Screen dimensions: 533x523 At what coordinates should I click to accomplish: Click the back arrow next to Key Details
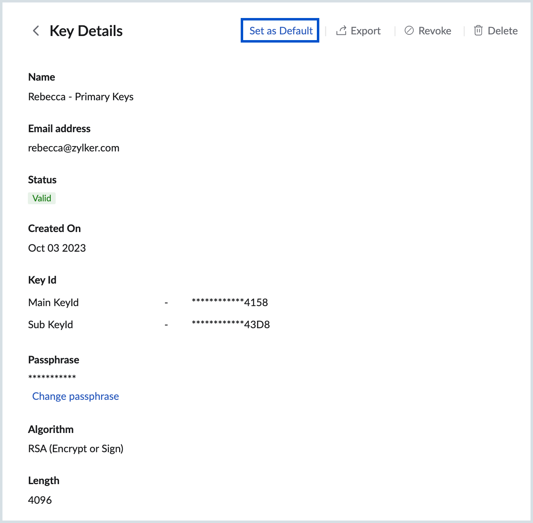[x=35, y=30]
